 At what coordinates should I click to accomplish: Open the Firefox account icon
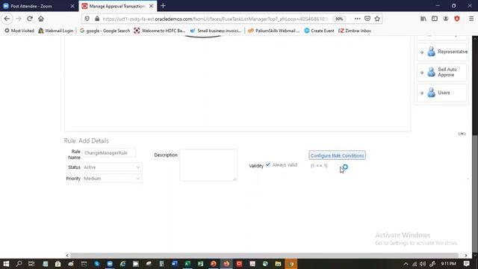click(446, 19)
